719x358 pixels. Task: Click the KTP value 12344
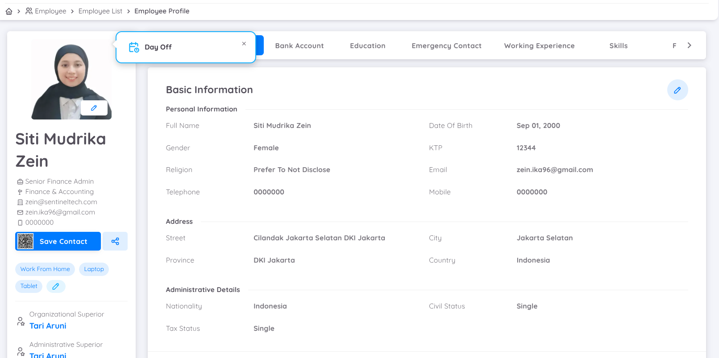coord(526,148)
